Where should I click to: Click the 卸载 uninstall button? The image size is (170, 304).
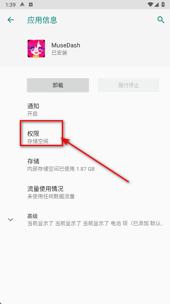(x=58, y=85)
